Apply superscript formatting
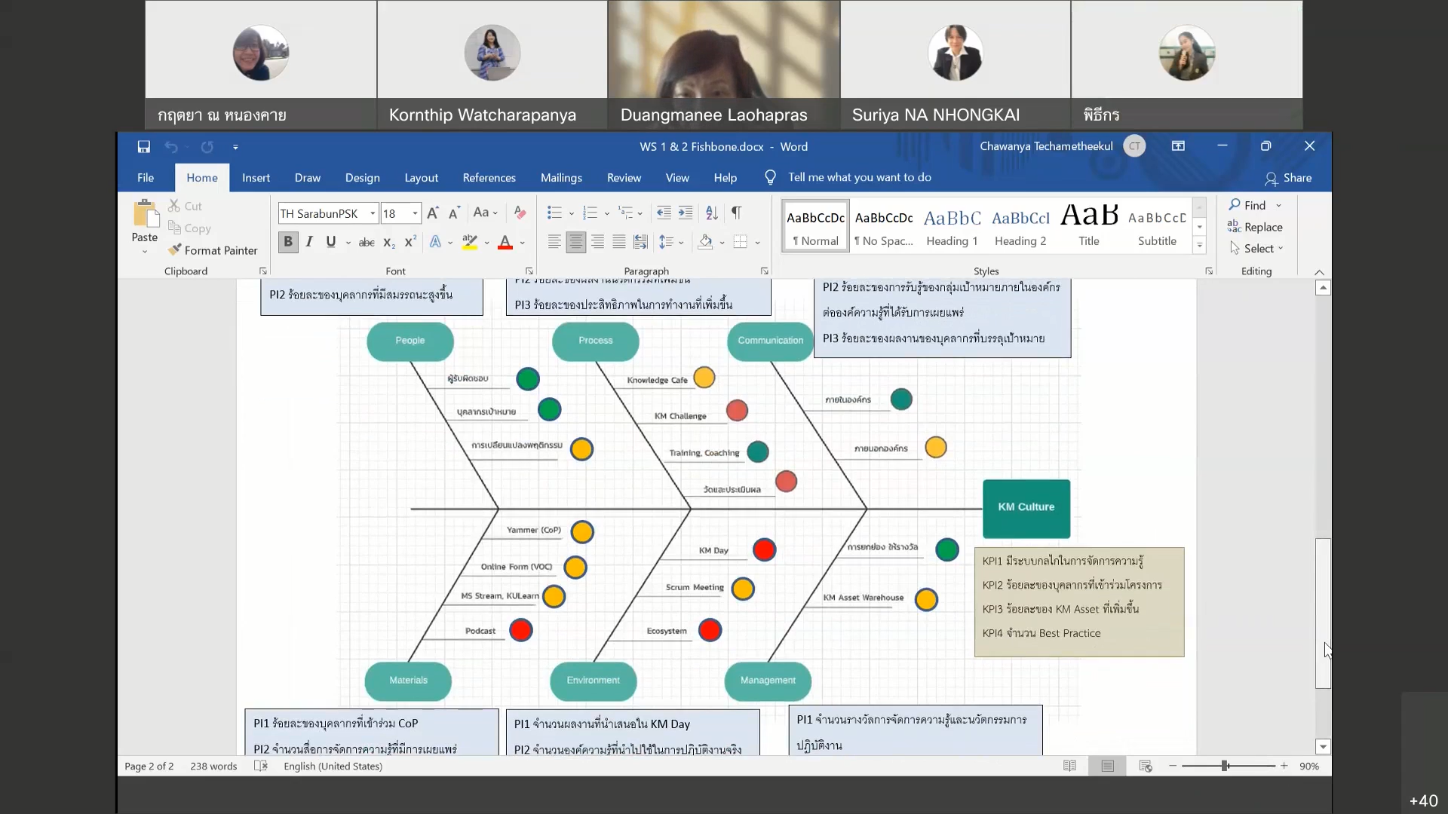The image size is (1448, 814). point(410,242)
